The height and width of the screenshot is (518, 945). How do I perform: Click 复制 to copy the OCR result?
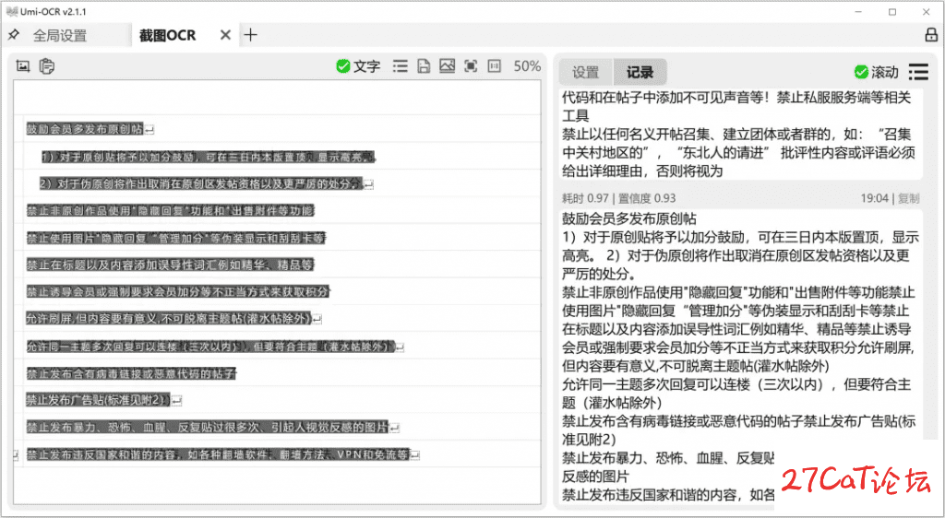pos(908,198)
